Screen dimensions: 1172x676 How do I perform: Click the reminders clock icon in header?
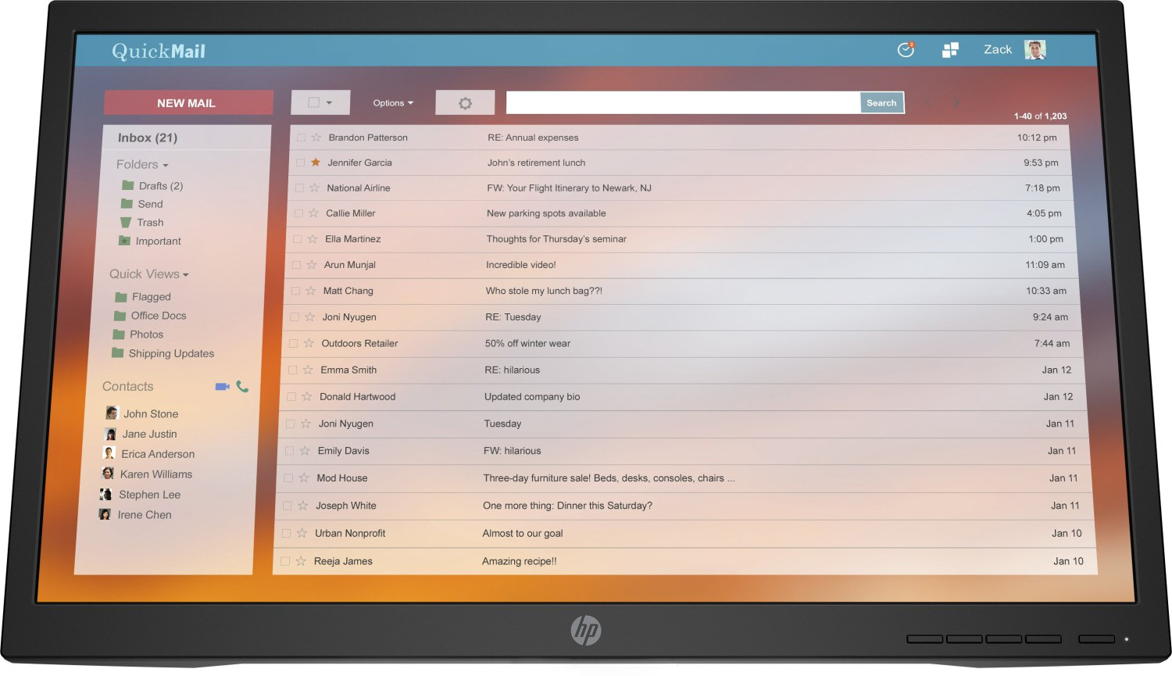(906, 50)
